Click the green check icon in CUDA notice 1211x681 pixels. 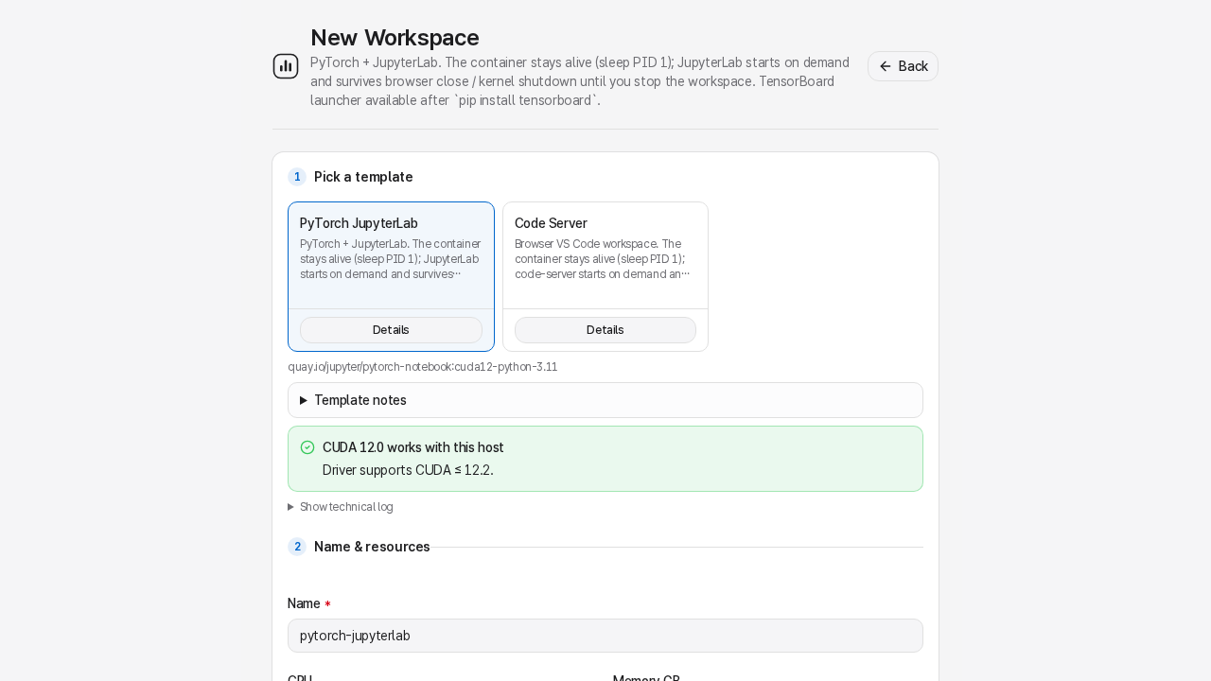(307, 447)
